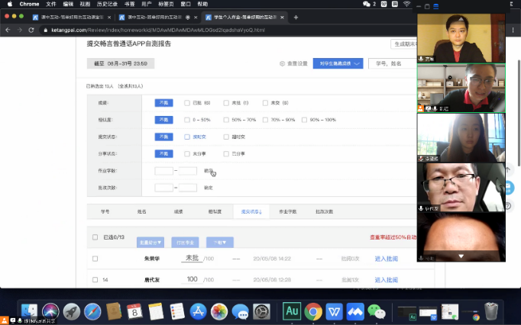Open the 批量评分 dropdown button

150,242
